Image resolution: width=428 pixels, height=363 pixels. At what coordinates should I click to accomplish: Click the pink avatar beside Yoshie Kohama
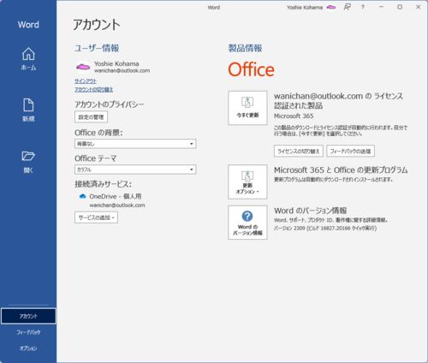(x=83, y=67)
